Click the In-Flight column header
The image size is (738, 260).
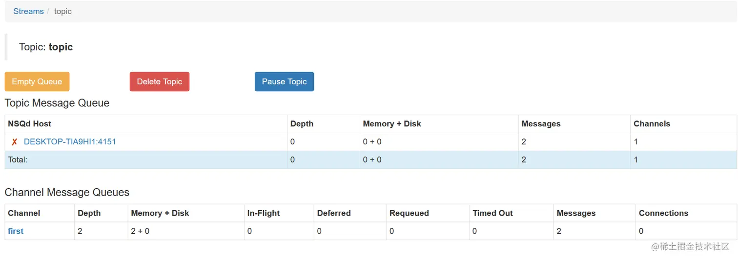[x=264, y=213]
